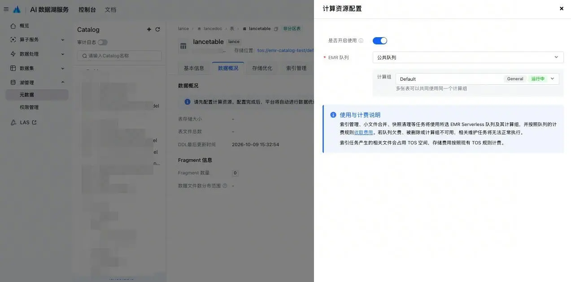Screen dimensions: 571x282
Task: Switch to the 索引管理 tab
Action: pyautogui.click(x=296, y=68)
